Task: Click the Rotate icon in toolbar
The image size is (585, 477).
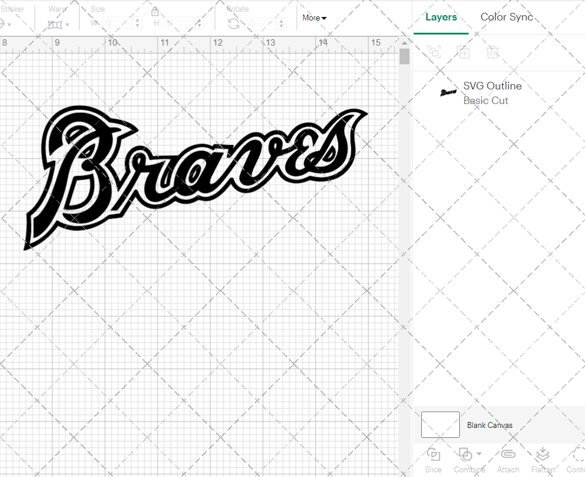Action: [233, 23]
